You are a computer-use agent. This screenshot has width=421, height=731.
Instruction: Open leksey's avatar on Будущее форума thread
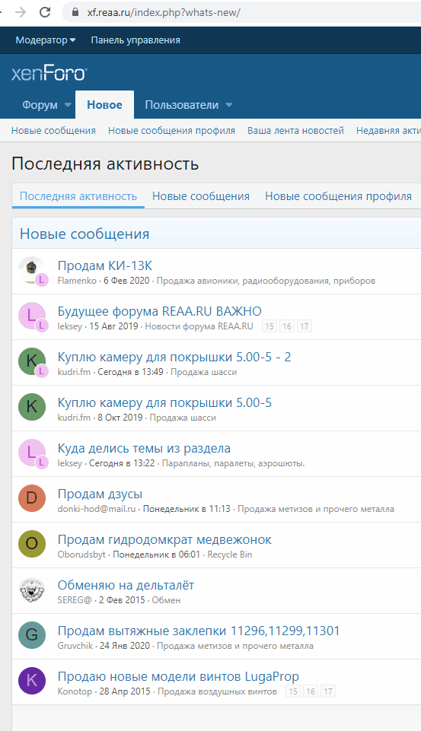click(32, 316)
